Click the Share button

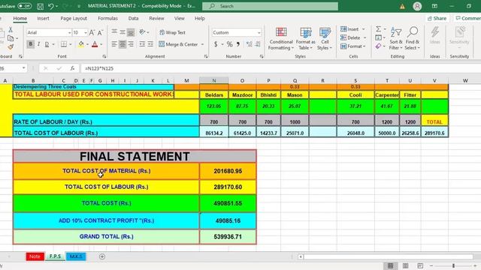pos(437,18)
